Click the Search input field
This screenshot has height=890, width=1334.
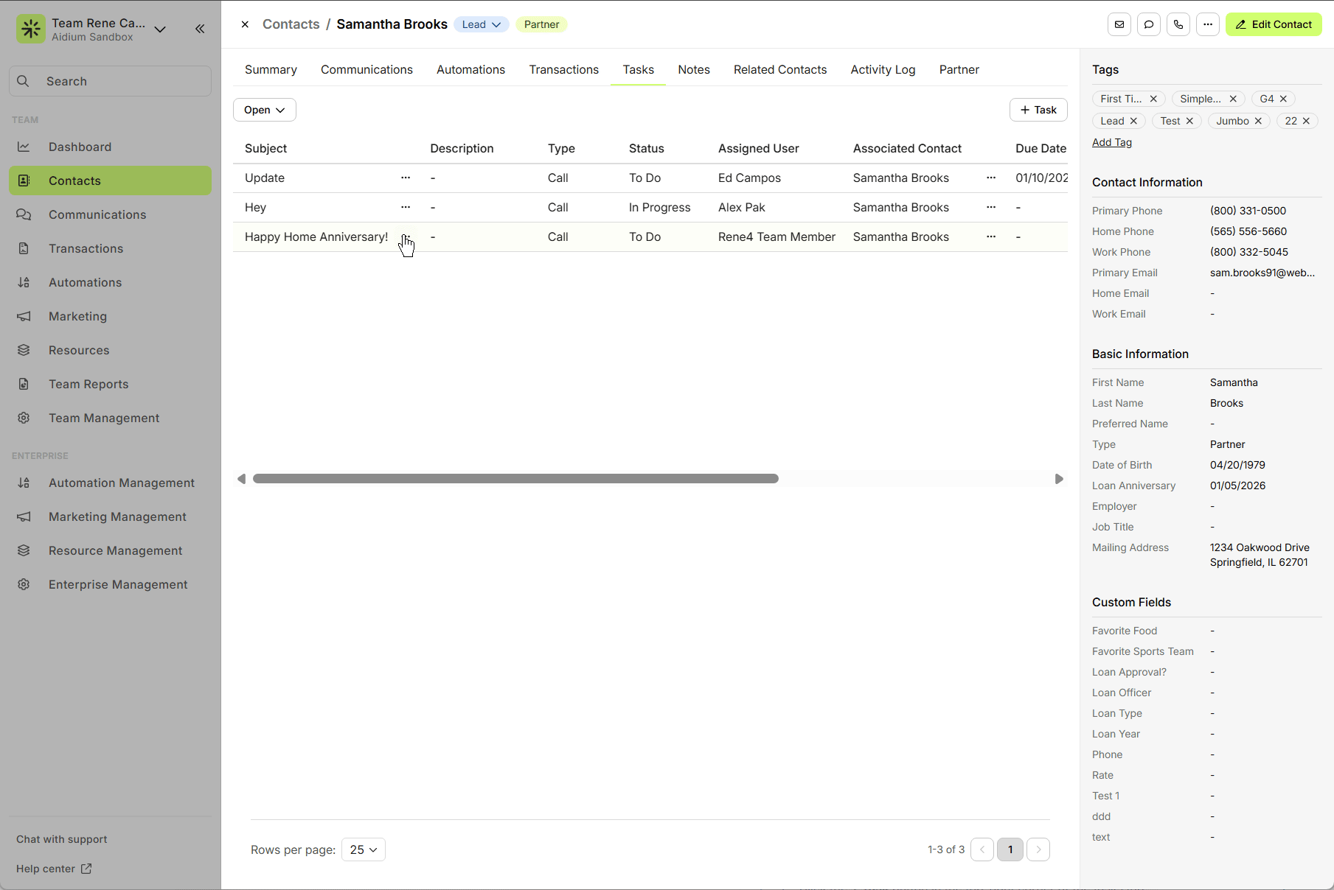click(x=111, y=81)
